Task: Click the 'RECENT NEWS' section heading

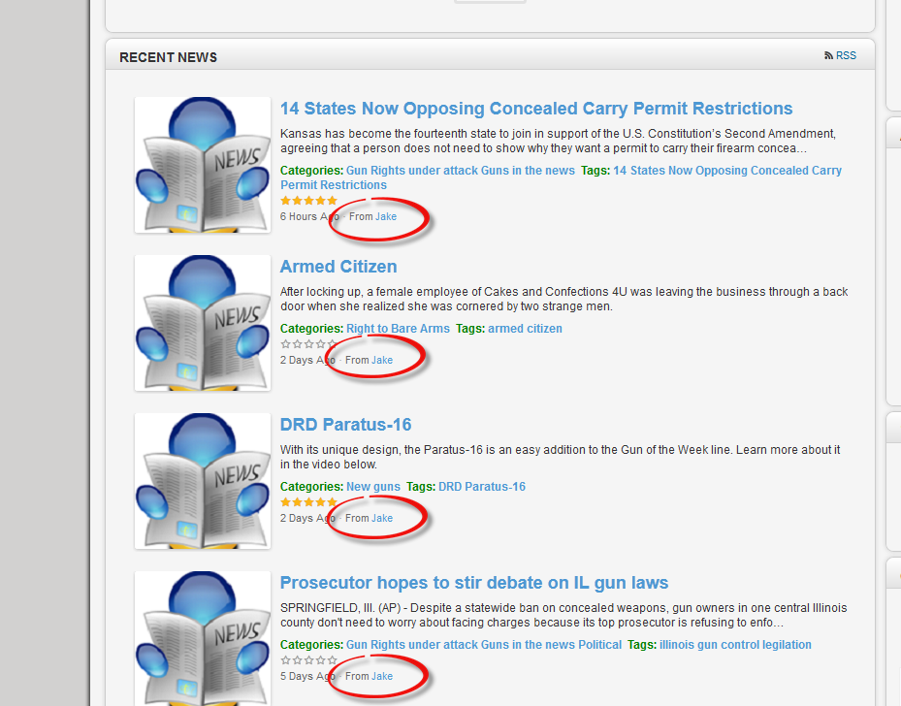Action: (x=169, y=57)
